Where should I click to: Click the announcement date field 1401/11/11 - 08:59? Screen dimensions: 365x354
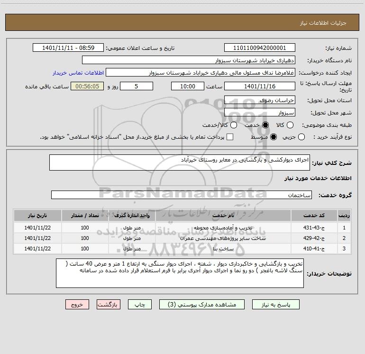tap(68, 48)
